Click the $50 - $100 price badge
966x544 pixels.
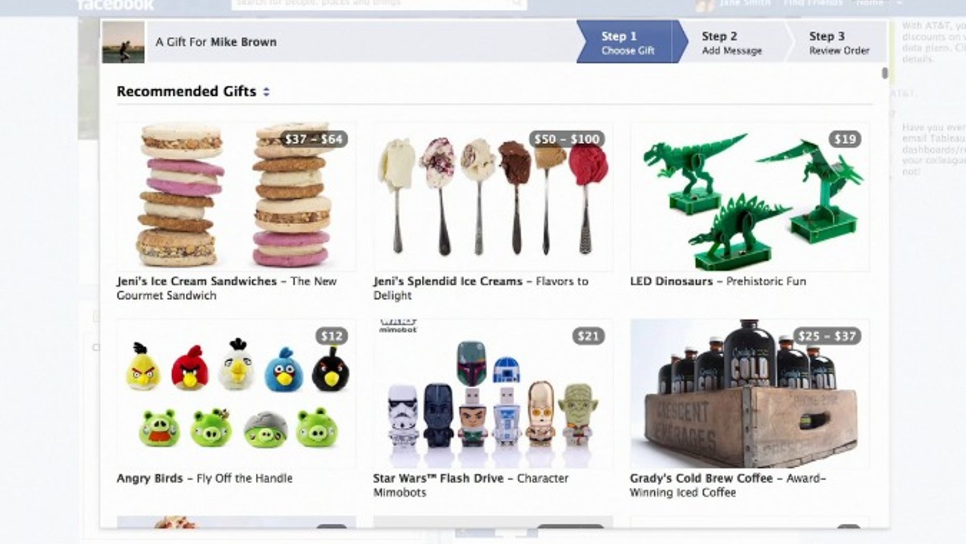567,139
